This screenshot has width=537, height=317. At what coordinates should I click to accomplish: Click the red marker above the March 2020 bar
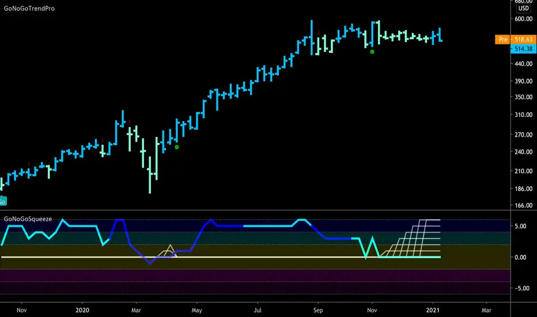pyautogui.click(x=130, y=122)
